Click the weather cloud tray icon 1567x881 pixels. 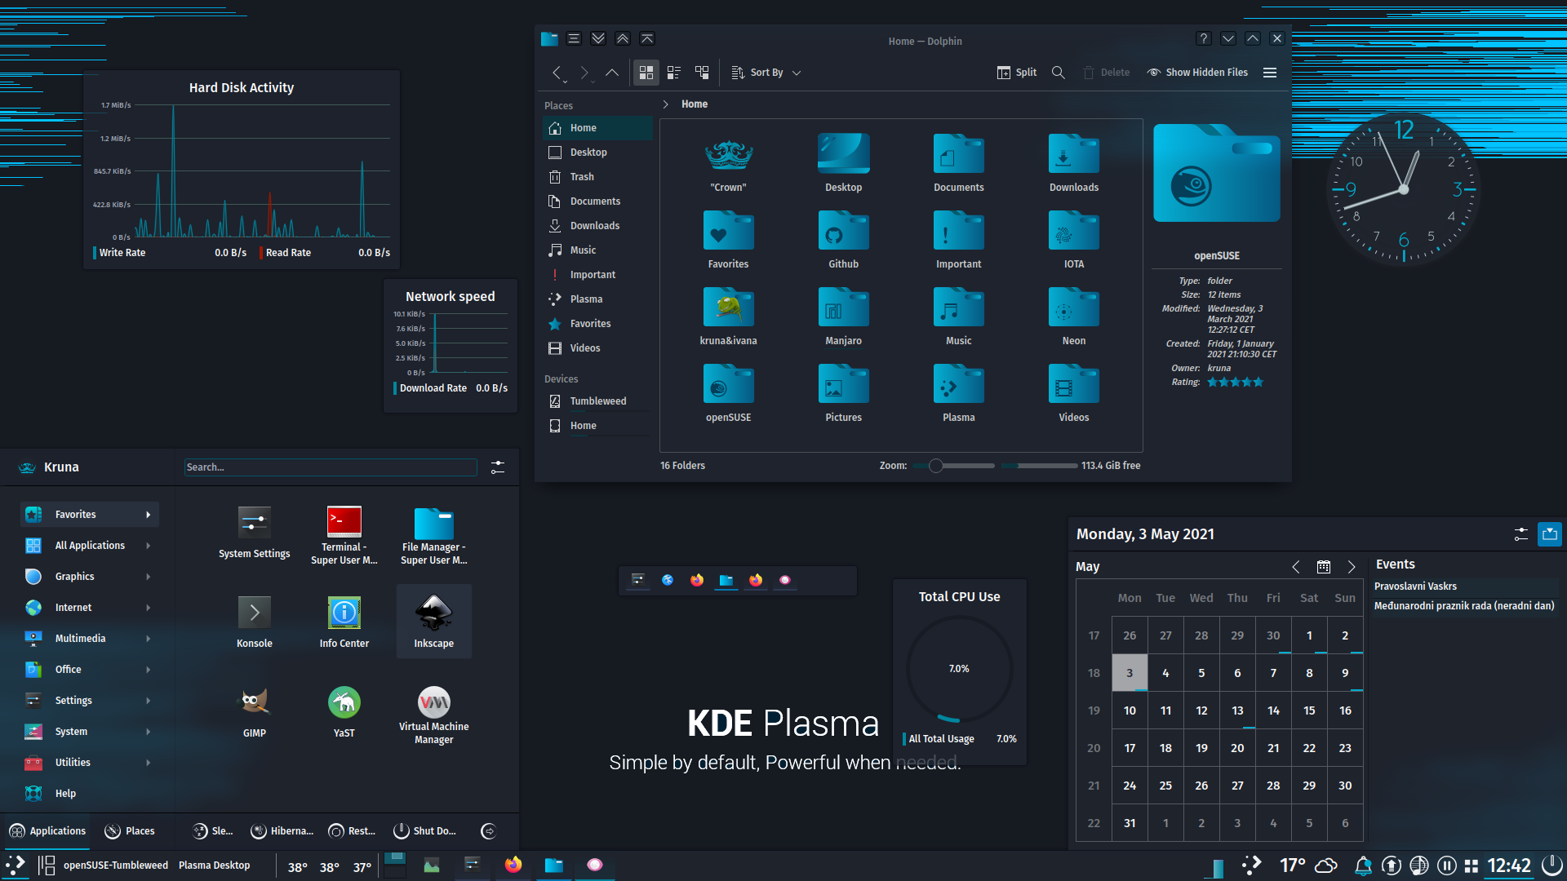tap(1326, 866)
